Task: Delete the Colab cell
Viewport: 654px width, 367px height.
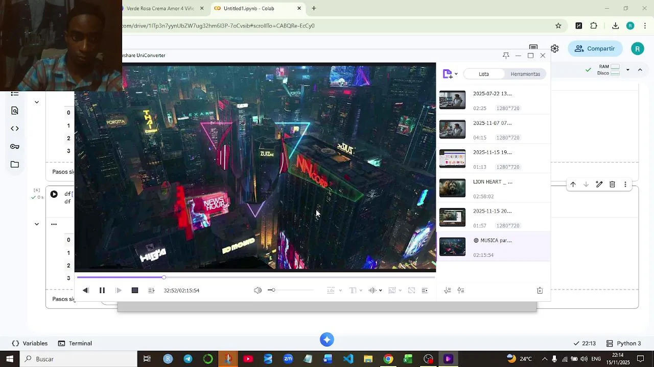Action: [x=612, y=185]
